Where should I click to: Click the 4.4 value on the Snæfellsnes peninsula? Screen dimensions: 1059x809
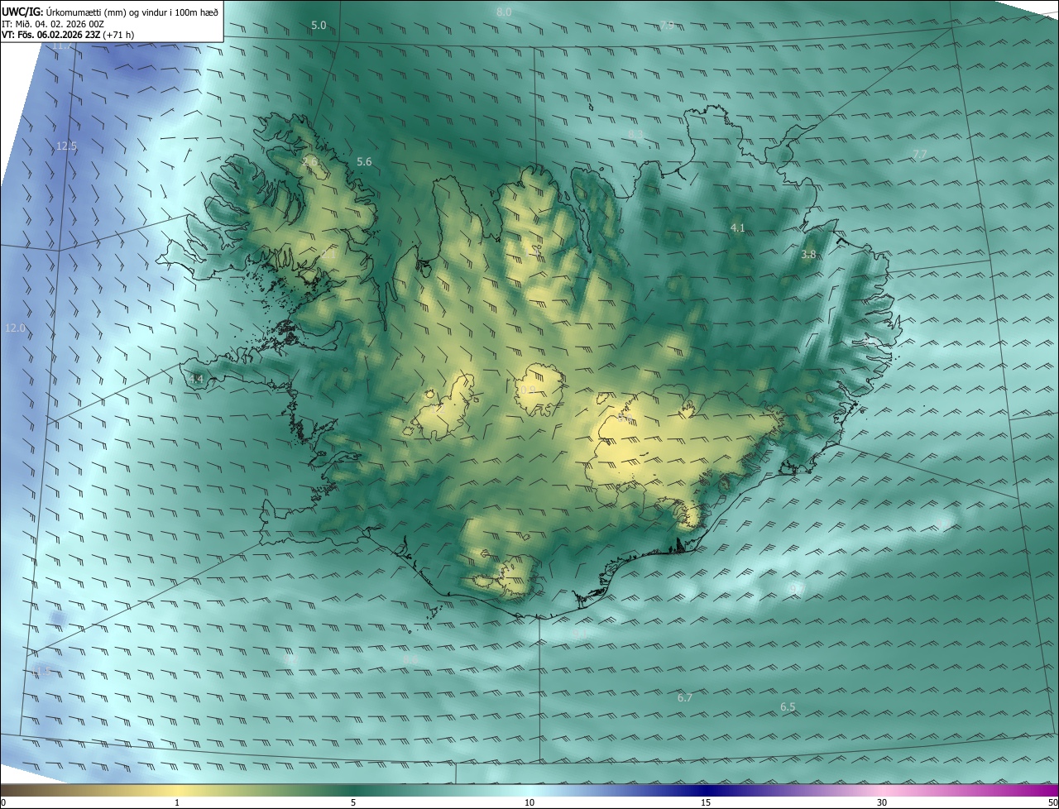pyautogui.click(x=196, y=378)
